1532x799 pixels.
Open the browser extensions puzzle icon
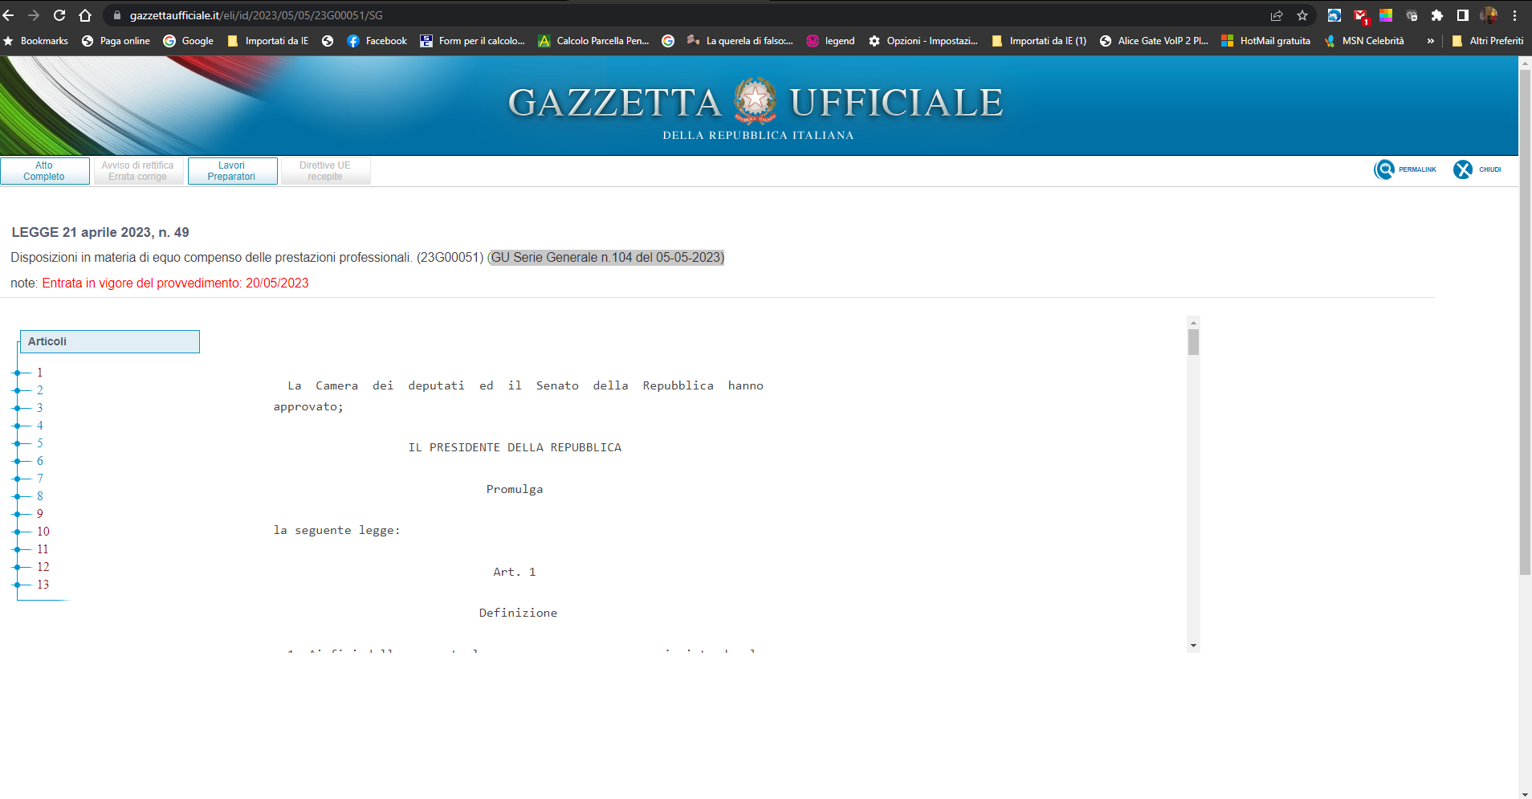(x=1437, y=15)
